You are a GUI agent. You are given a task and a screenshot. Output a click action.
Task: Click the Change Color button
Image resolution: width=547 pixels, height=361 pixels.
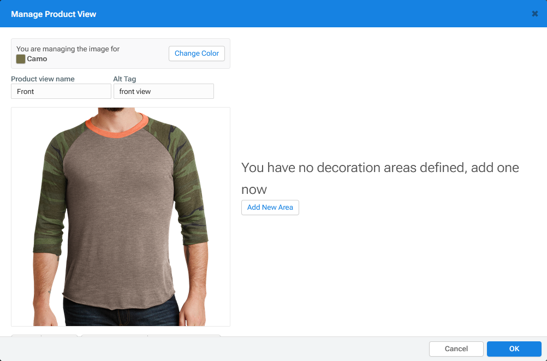(x=197, y=54)
